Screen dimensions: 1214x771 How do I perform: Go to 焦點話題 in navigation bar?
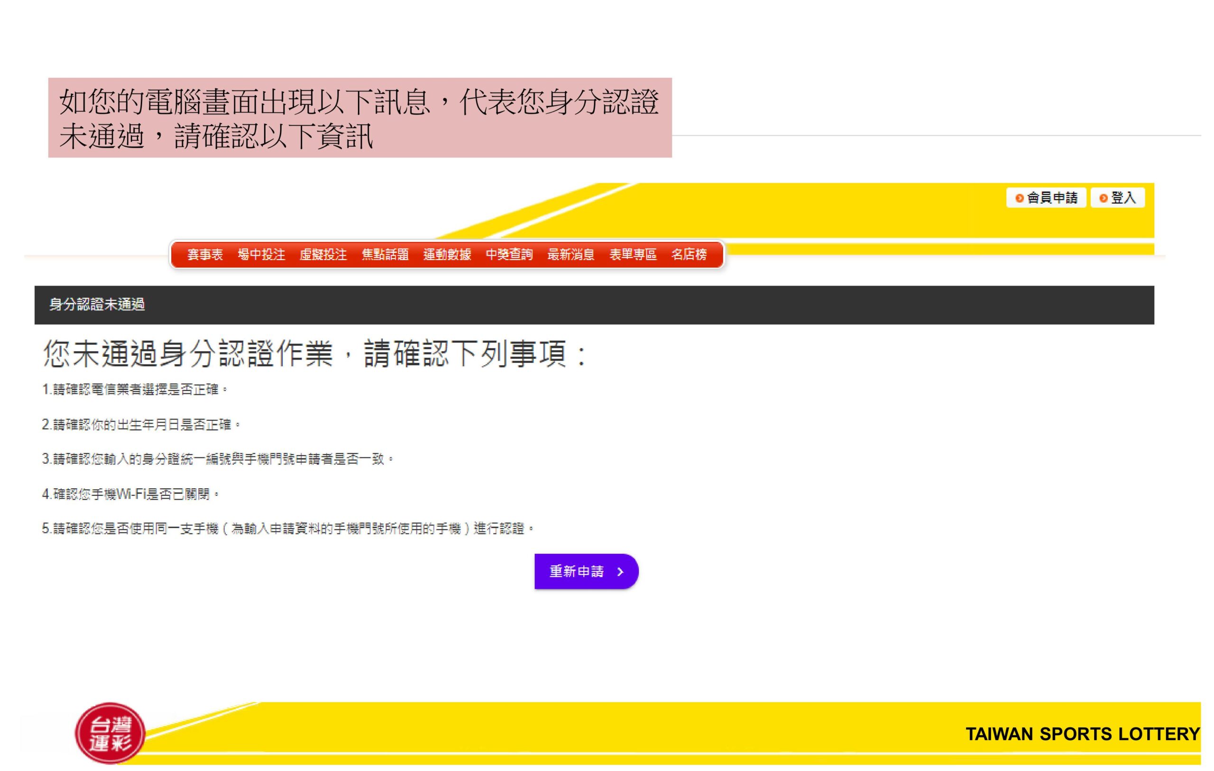pos(385,255)
